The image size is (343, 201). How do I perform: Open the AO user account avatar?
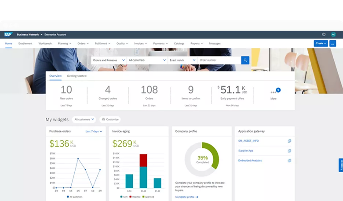pyautogui.click(x=333, y=34)
